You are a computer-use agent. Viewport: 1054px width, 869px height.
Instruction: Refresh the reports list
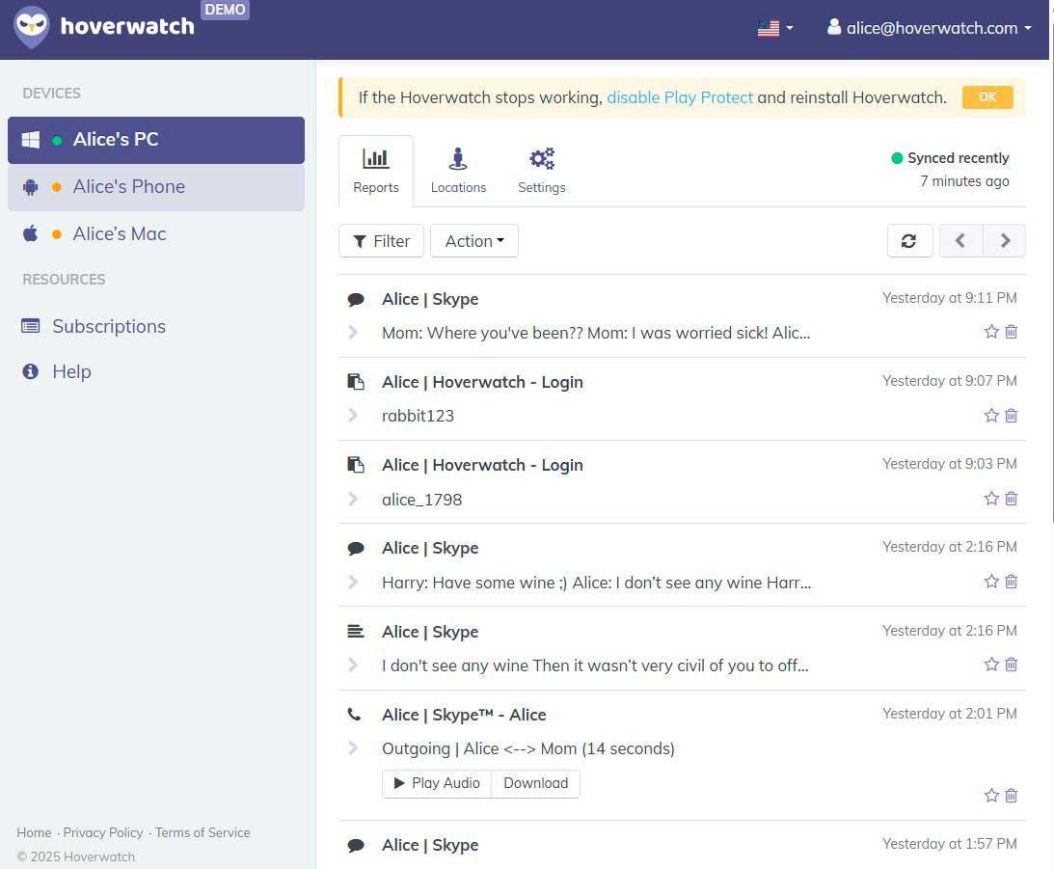click(x=909, y=240)
